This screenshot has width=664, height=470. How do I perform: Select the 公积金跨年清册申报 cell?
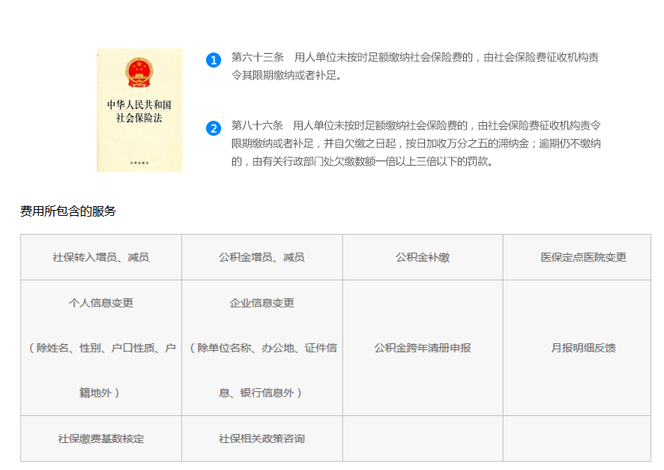point(423,348)
